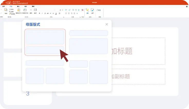Toggle Underline formatting

(x=45, y=13)
